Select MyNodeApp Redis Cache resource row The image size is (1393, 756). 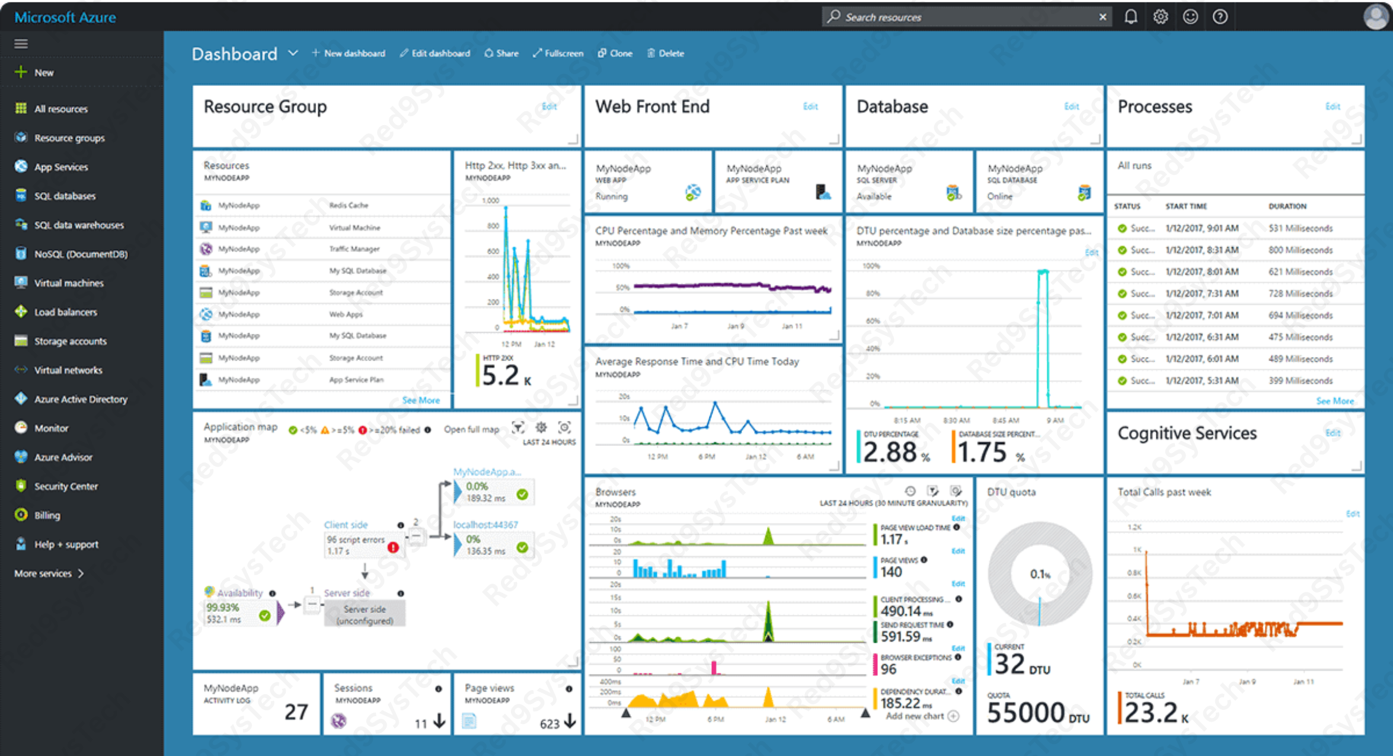[x=322, y=205]
